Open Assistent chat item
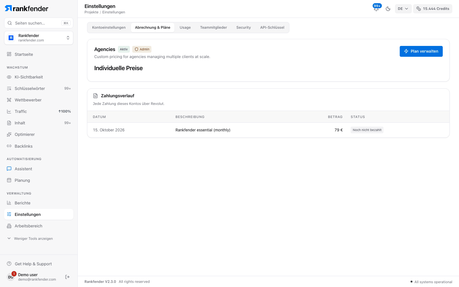459x287 pixels. click(x=39, y=169)
